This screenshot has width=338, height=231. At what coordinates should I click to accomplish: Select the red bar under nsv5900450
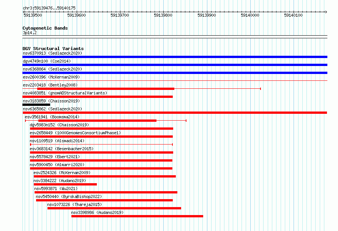coord(101,168)
